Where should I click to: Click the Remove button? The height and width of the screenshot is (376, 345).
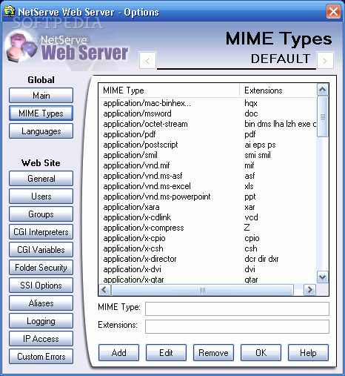coord(213,353)
